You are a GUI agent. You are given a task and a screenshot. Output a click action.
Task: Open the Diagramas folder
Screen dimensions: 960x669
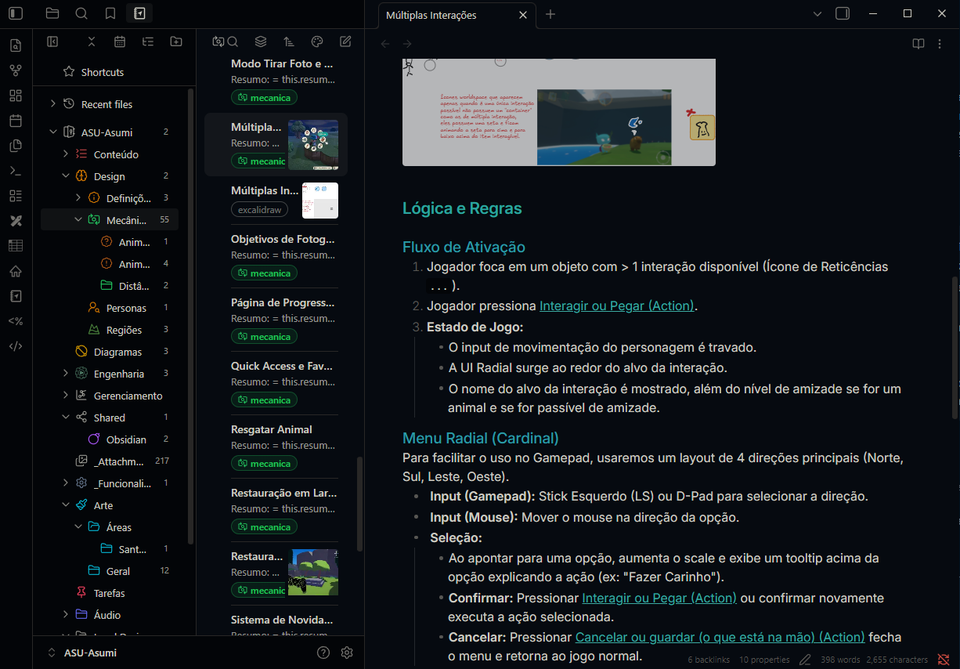117,352
